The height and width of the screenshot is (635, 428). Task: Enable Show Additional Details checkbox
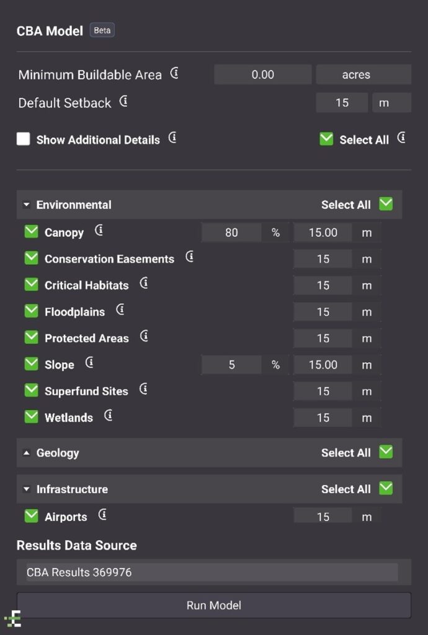[24, 139]
